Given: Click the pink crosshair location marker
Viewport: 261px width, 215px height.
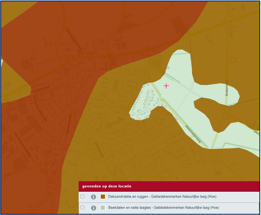Looking at the screenshot, I should (166, 86).
